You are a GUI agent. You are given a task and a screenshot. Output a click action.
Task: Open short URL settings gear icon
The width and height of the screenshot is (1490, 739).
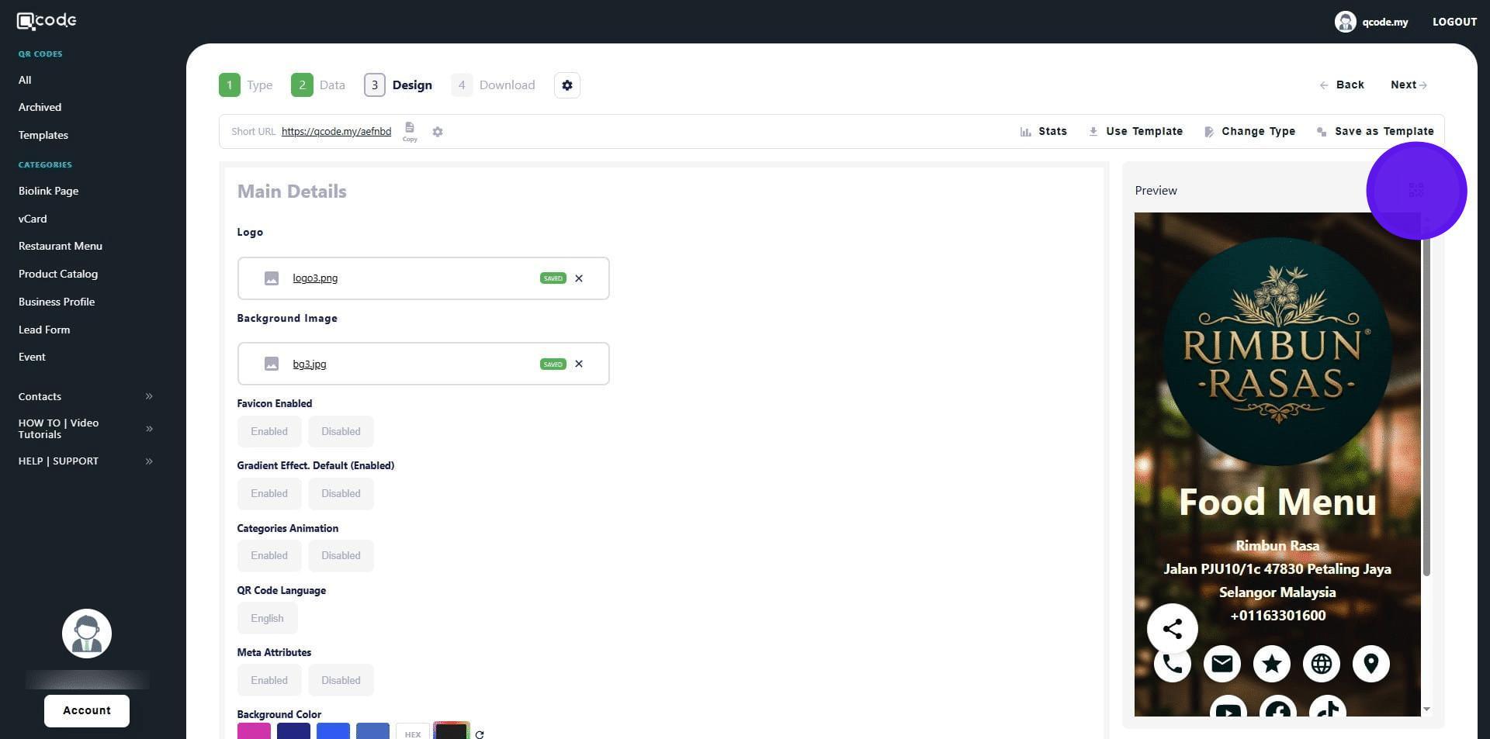point(438,132)
